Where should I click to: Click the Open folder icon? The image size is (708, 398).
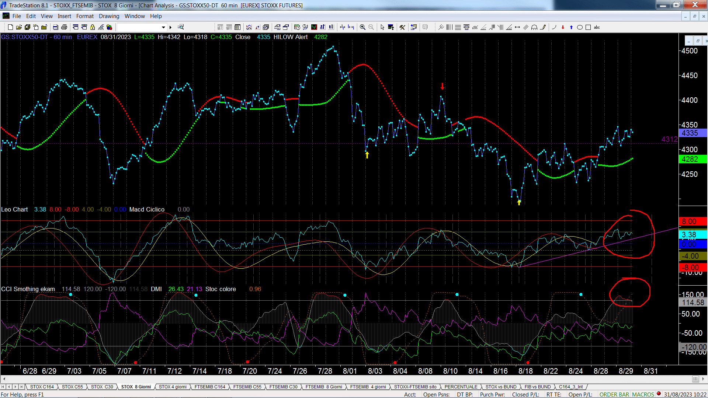click(x=19, y=27)
